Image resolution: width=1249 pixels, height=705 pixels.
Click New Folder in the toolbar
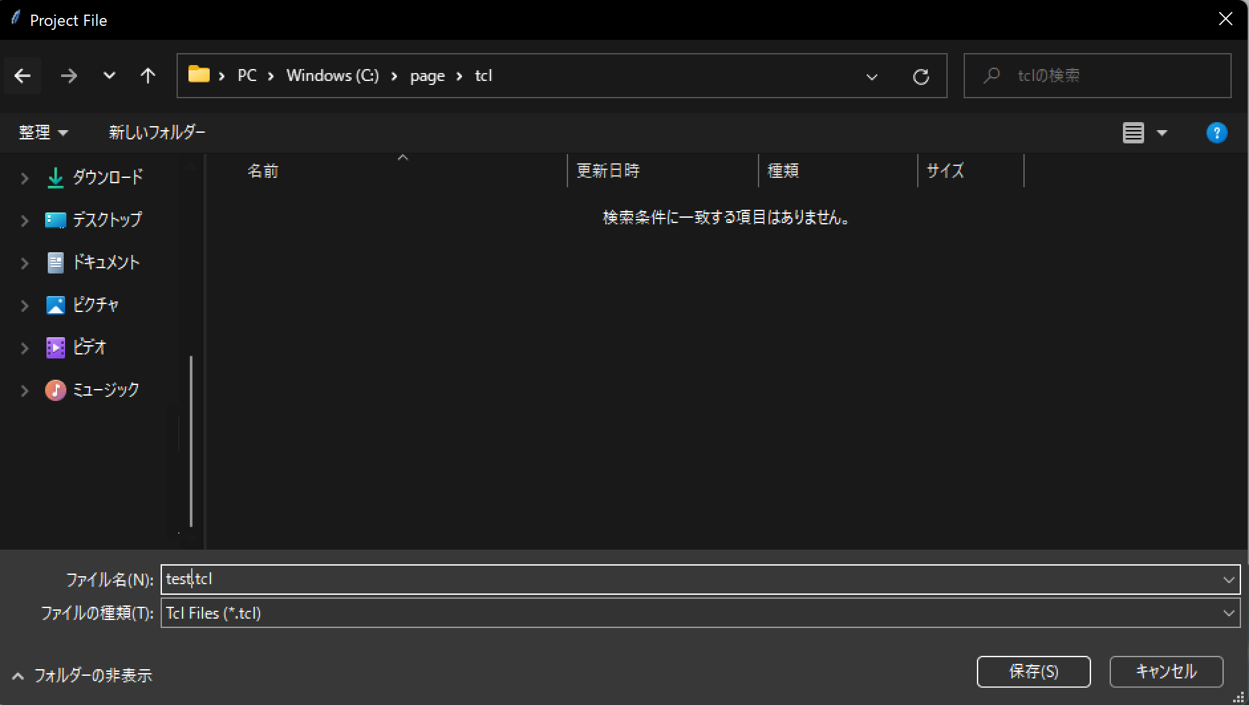157,133
